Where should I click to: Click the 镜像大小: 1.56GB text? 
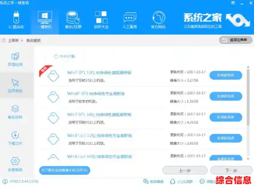pos(184,101)
